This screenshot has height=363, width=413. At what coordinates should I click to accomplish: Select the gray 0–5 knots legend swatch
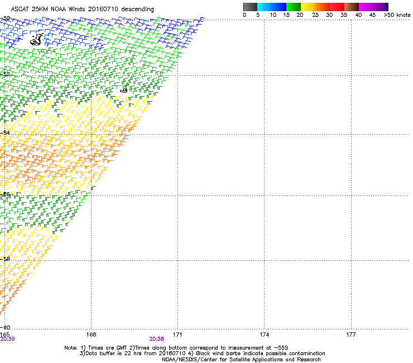point(251,7)
